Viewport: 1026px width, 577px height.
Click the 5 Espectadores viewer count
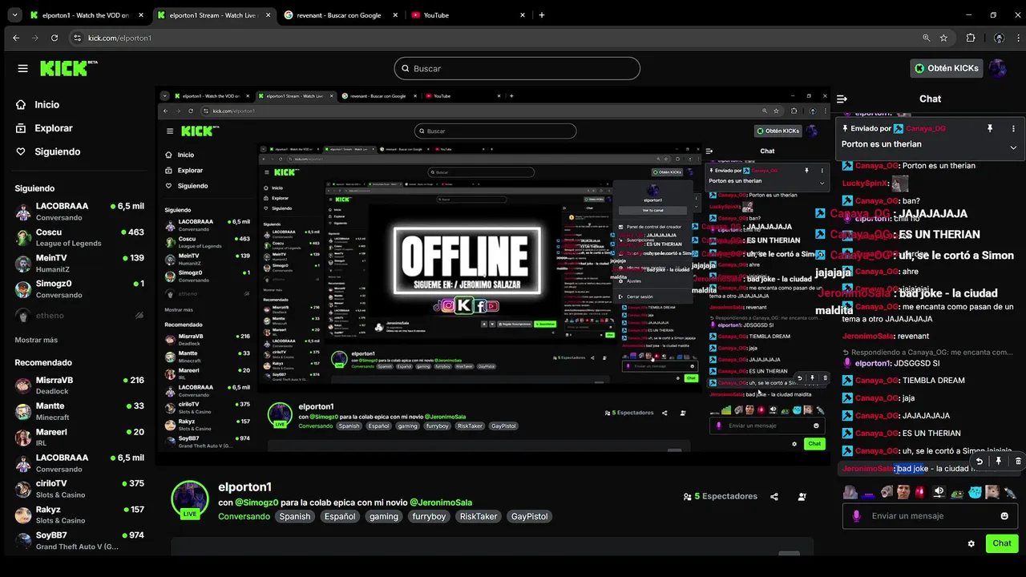tap(721, 497)
